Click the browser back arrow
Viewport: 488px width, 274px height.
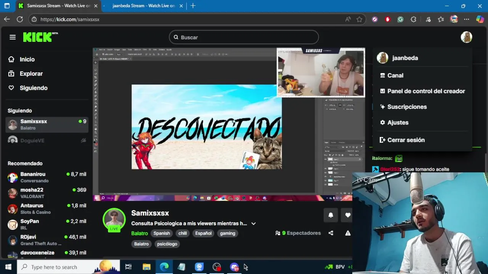(7, 19)
